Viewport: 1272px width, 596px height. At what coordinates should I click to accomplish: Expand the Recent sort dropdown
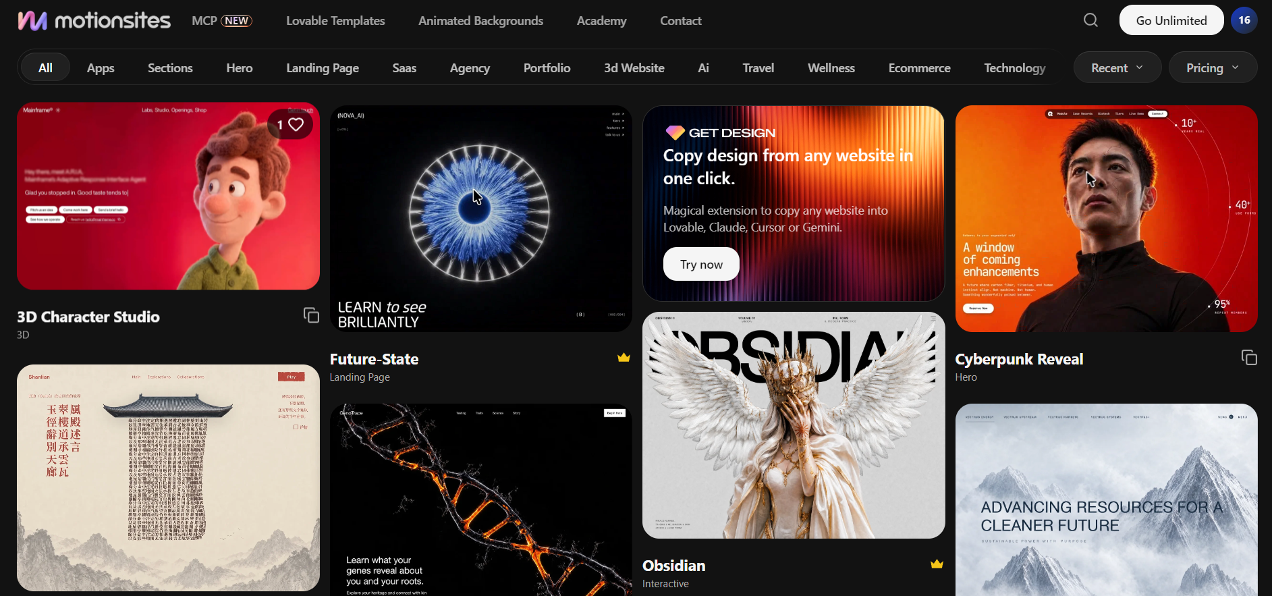(x=1117, y=67)
